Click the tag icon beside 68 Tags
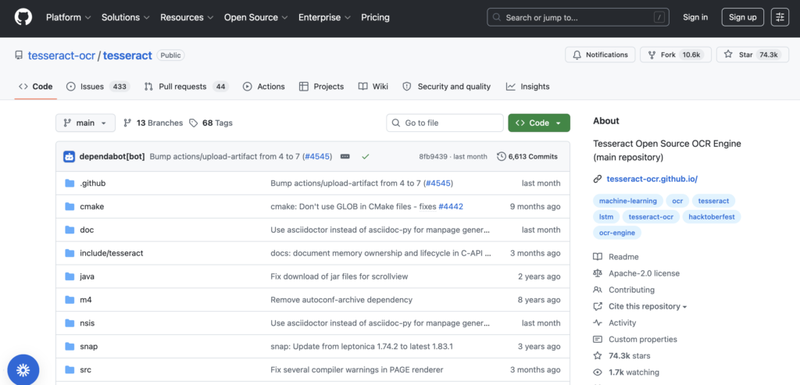This screenshot has width=800, height=385. point(194,123)
